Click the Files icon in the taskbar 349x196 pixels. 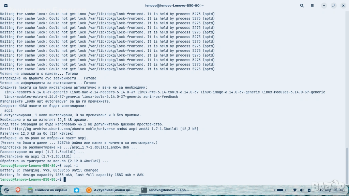pyautogui.click(x=30, y=190)
